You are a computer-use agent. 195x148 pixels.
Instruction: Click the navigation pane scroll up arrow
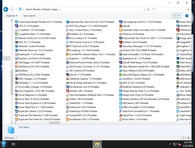12,20
